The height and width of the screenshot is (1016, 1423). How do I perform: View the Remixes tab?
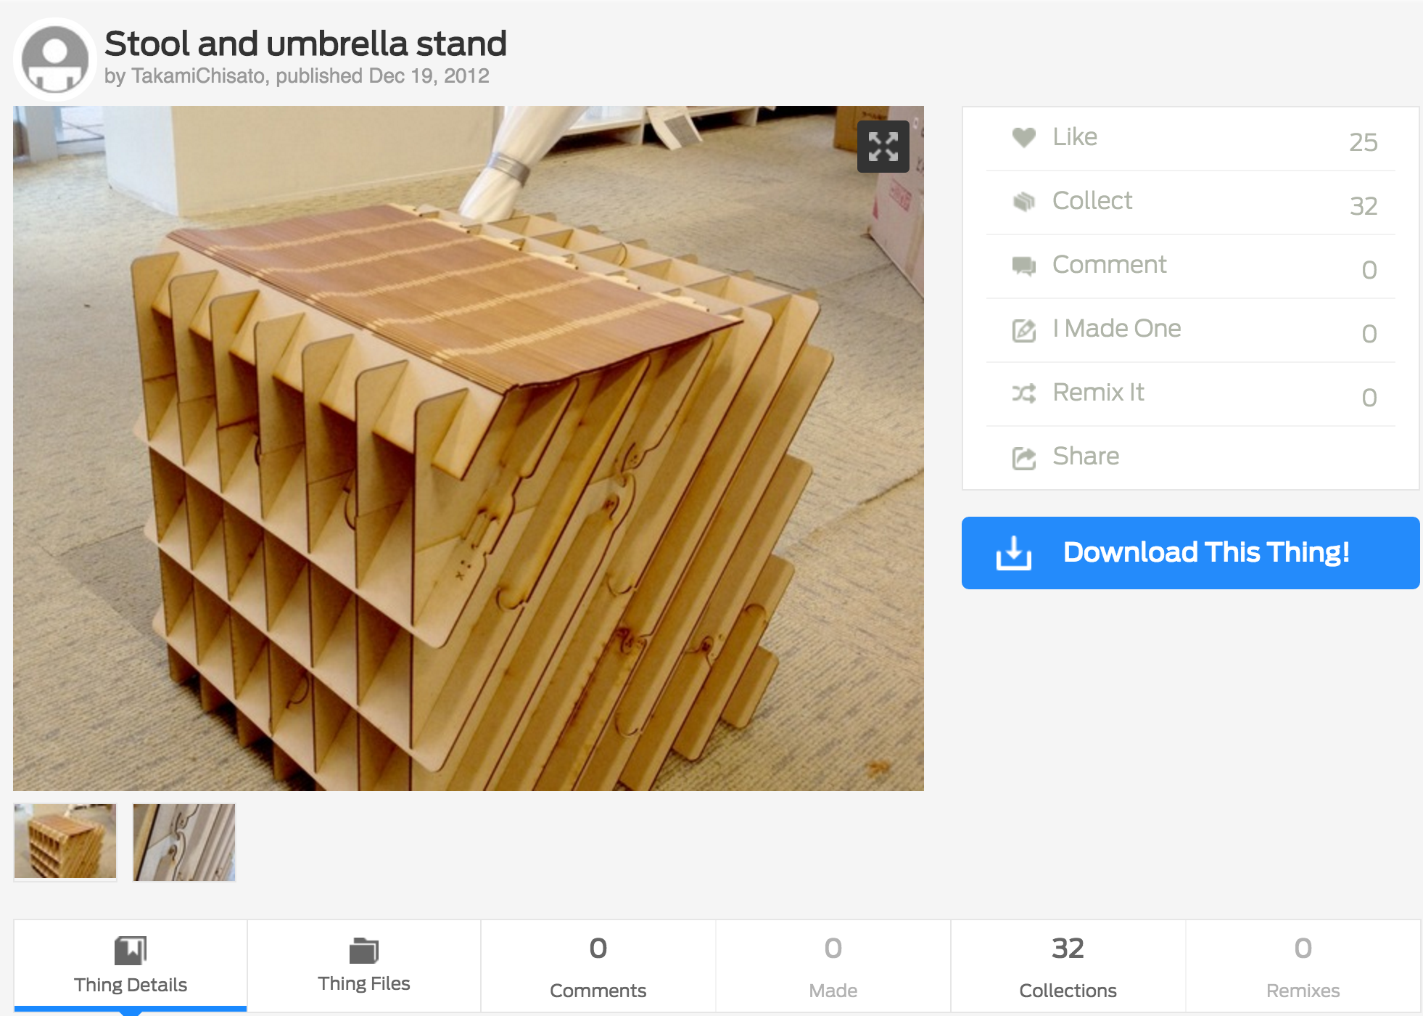pyautogui.click(x=1303, y=965)
